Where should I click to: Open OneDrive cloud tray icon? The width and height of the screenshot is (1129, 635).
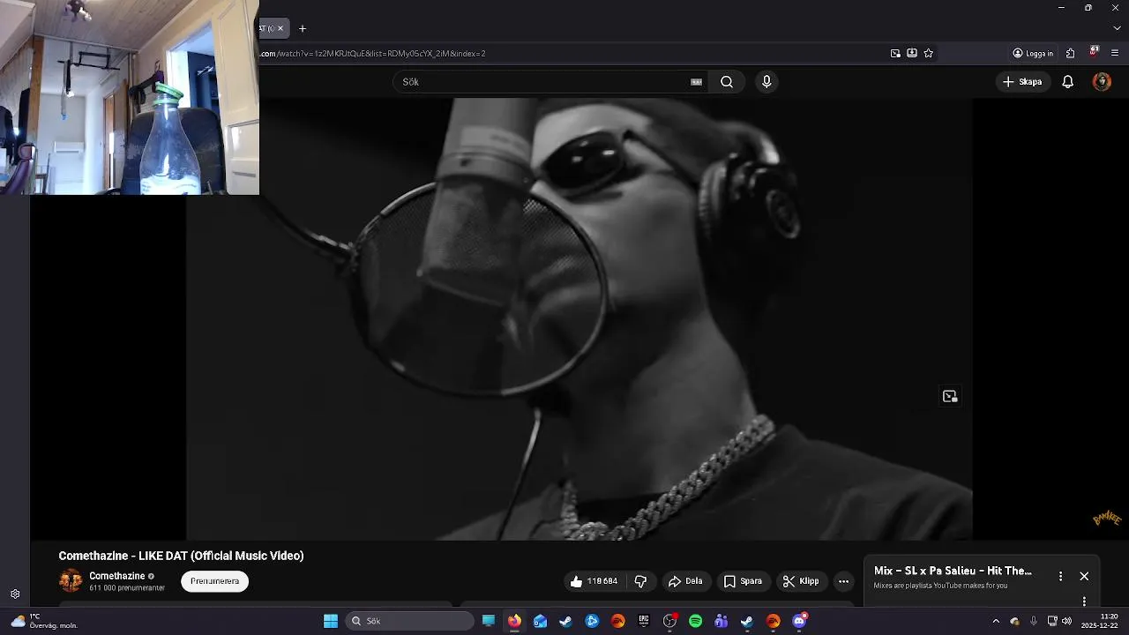click(1014, 621)
